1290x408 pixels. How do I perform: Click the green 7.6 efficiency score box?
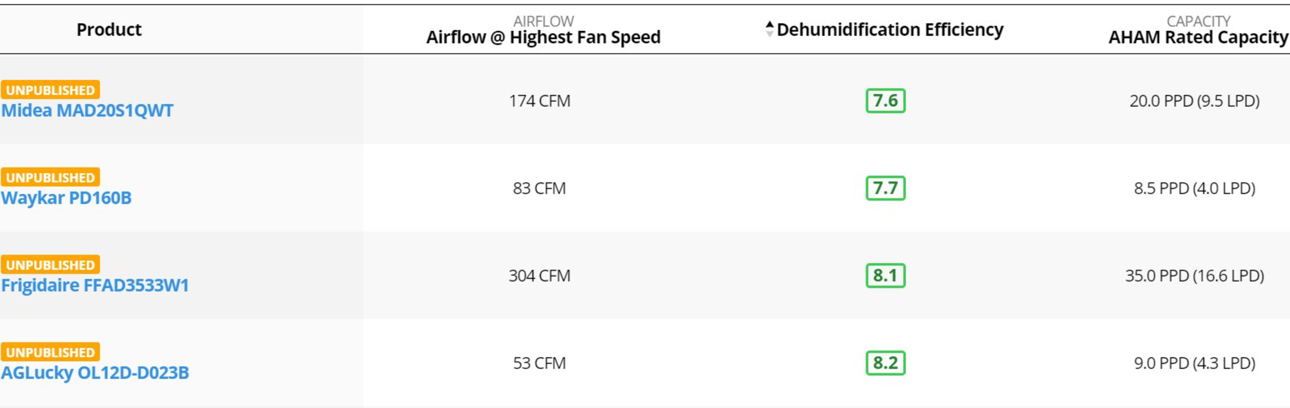pos(886,101)
